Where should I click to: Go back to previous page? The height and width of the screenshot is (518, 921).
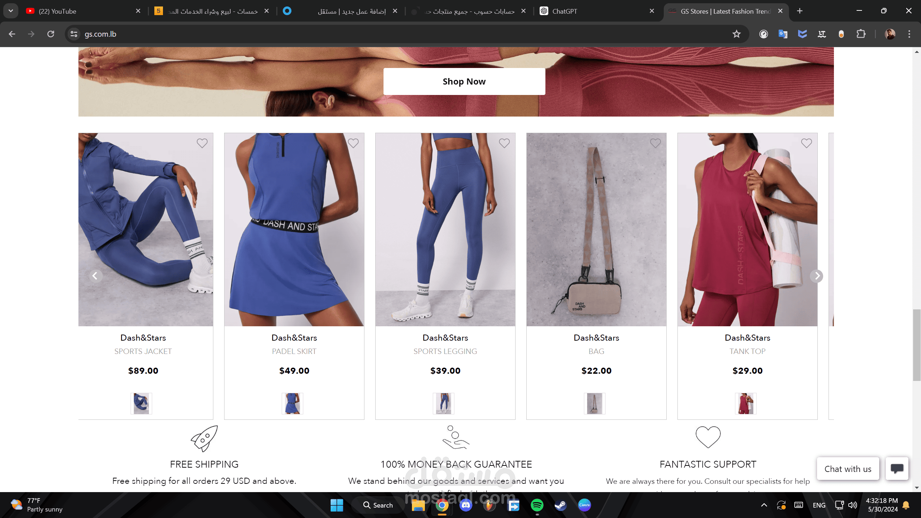[x=12, y=34]
